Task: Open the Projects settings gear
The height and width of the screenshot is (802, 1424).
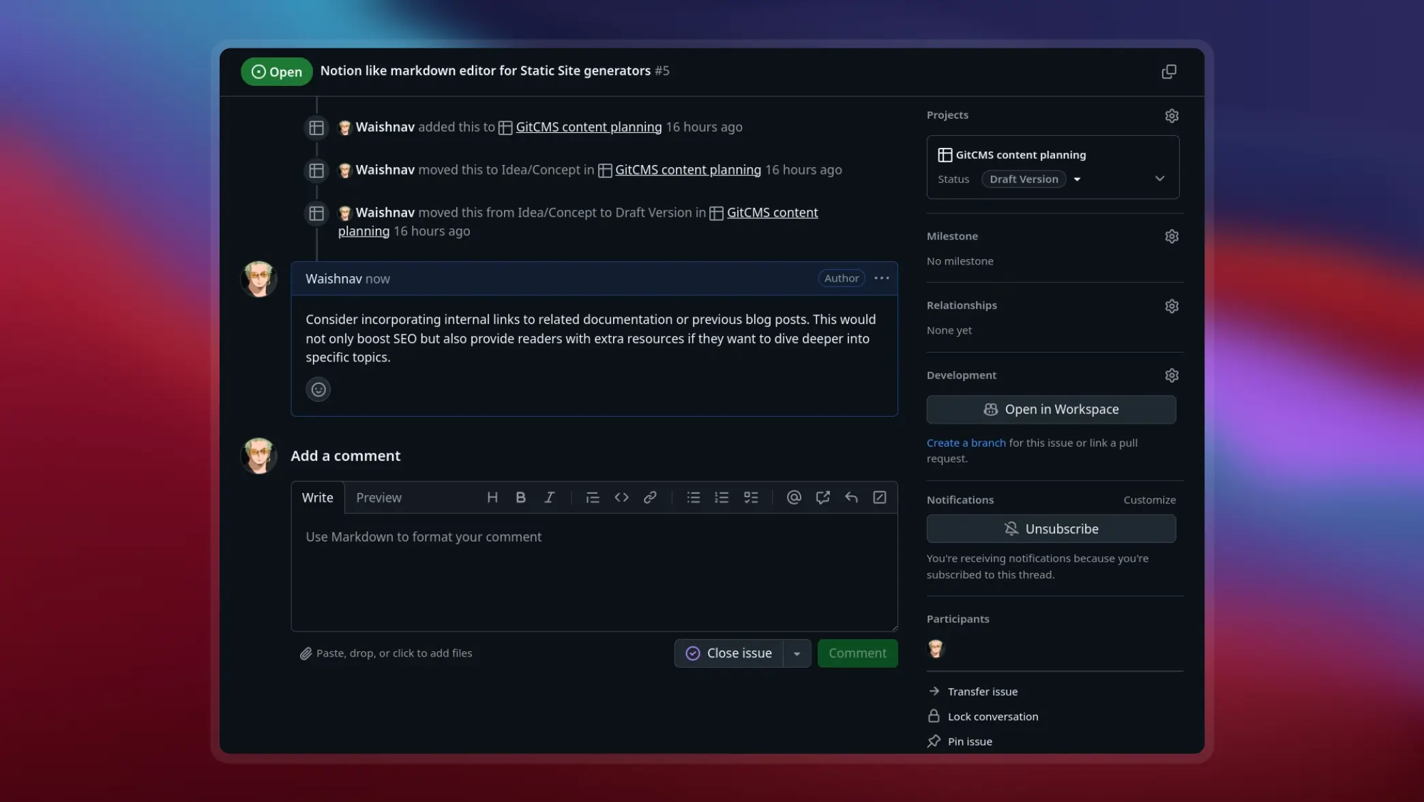Action: (1172, 115)
